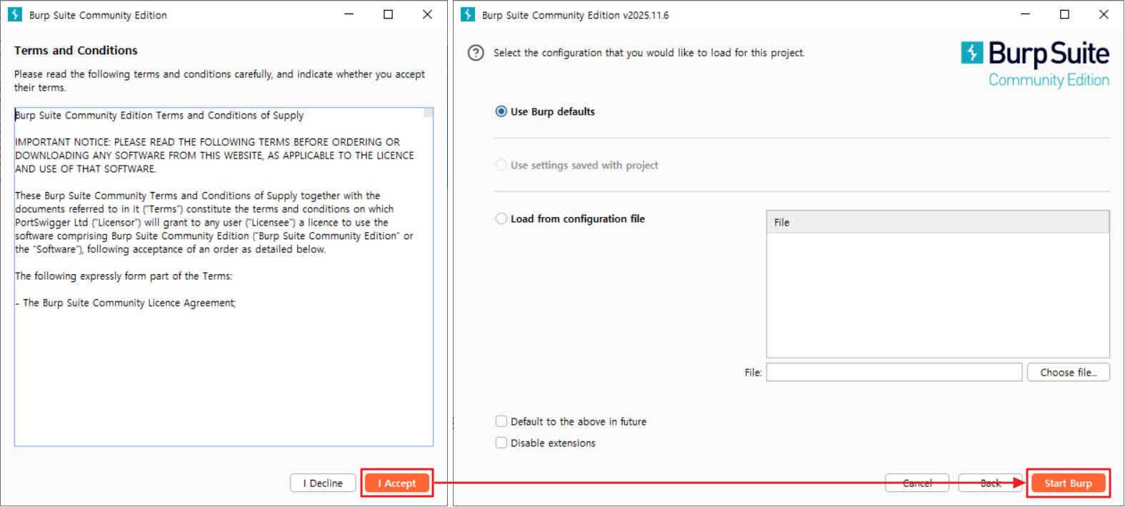The image size is (1125, 507).
Task: Minimize the Burp Suite v2025.11.6 window
Action: click(1025, 14)
